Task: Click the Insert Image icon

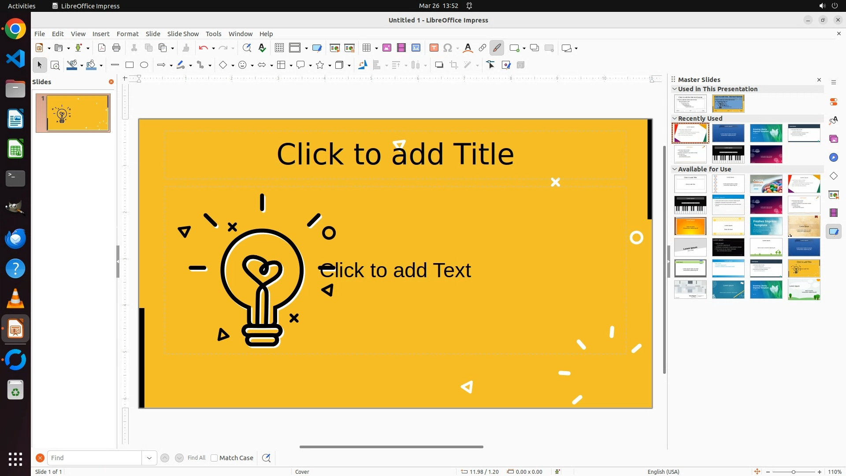Action: 387,48
